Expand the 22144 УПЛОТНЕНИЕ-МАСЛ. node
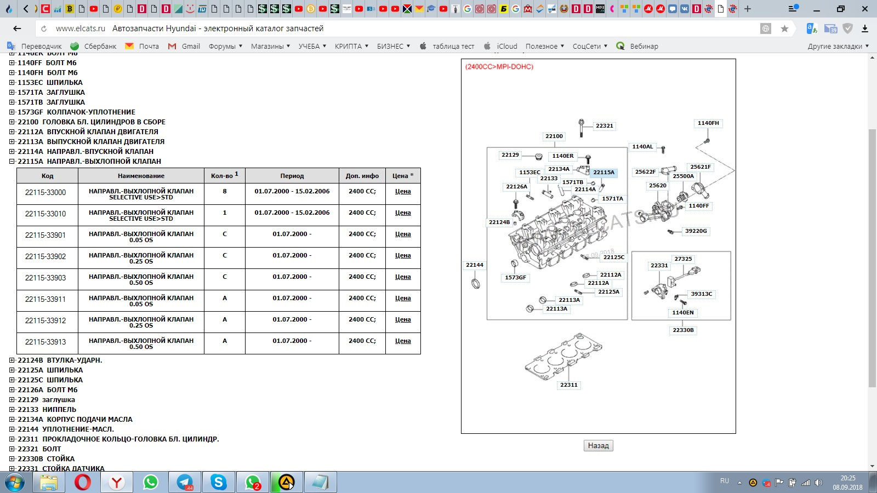This screenshot has height=493, width=877. click(x=12, y=429)
